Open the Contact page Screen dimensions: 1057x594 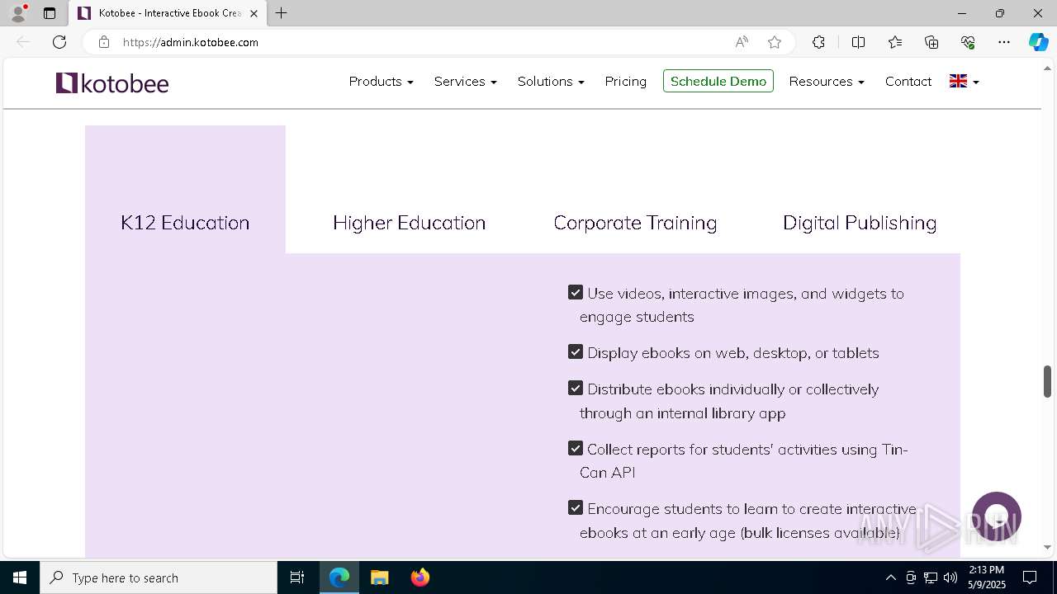[x=908, y=81]
